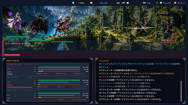The height and width of the screenshot is (105, 188).
Task: Click the plus-shaped d-pad icon
Action: 157,3
